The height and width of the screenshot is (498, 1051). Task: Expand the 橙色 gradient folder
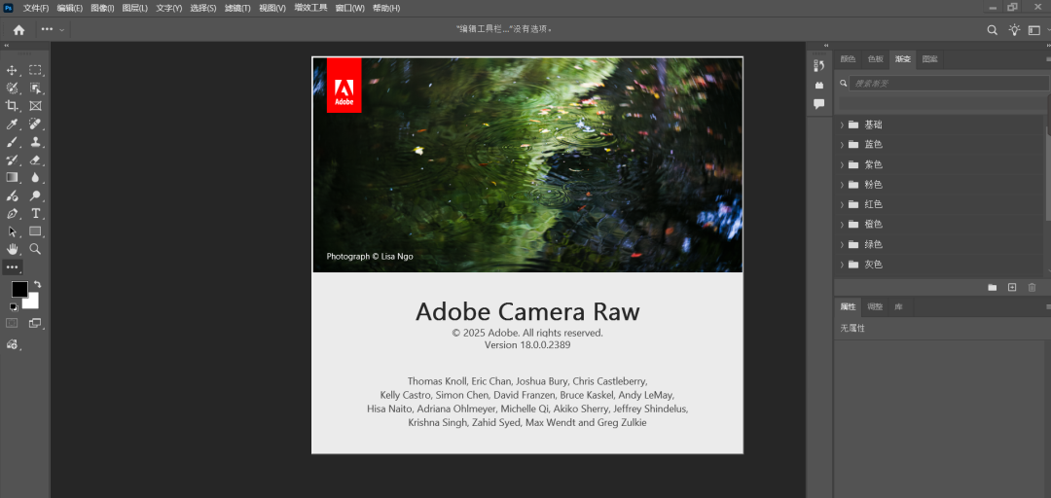point(842,224)
